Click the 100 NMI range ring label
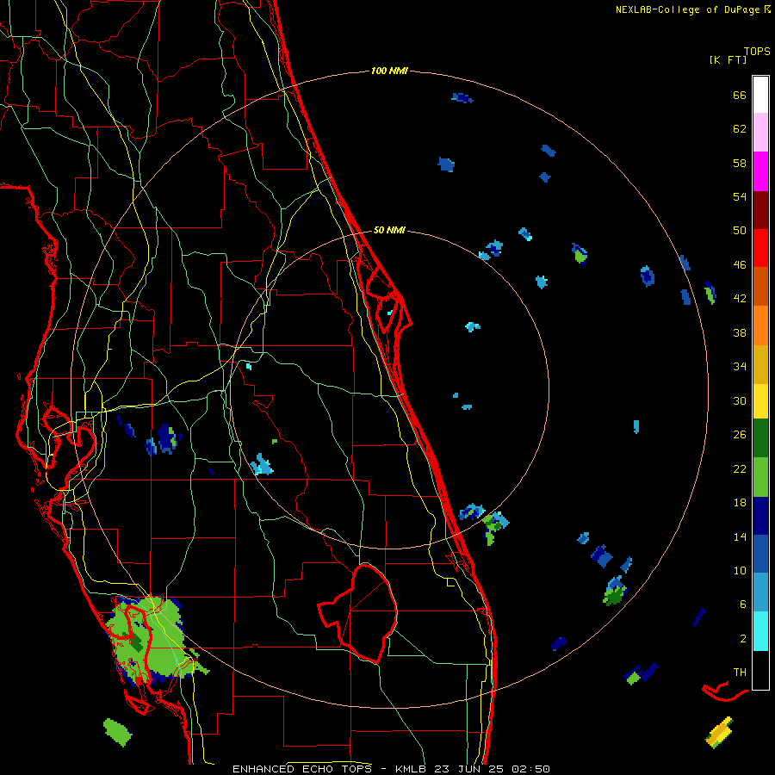775x775 pixels. (389, 71)
